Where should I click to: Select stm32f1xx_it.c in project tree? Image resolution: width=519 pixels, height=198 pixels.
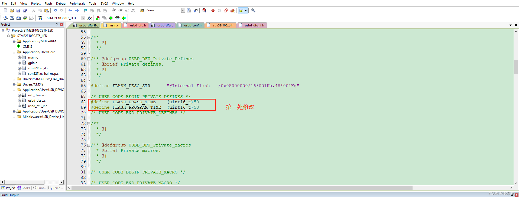point(38,68)
